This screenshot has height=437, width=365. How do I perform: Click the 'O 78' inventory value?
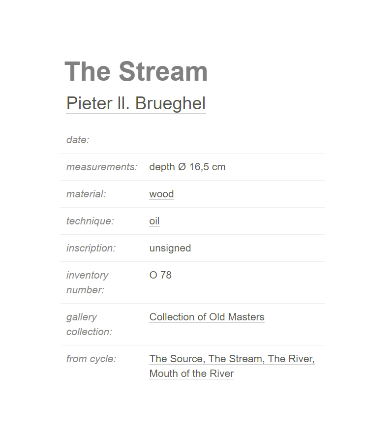click(x=160, y=275)
